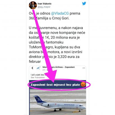Image resolution: width=115 pixels, height=115 pixels.
Task: Click the 2 h post timestamp
Action: pyautogui.click(x=44, y=70)
